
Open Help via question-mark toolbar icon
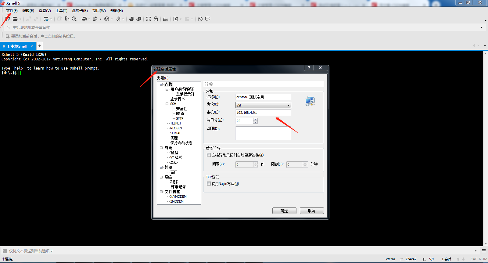pos(200,19)
